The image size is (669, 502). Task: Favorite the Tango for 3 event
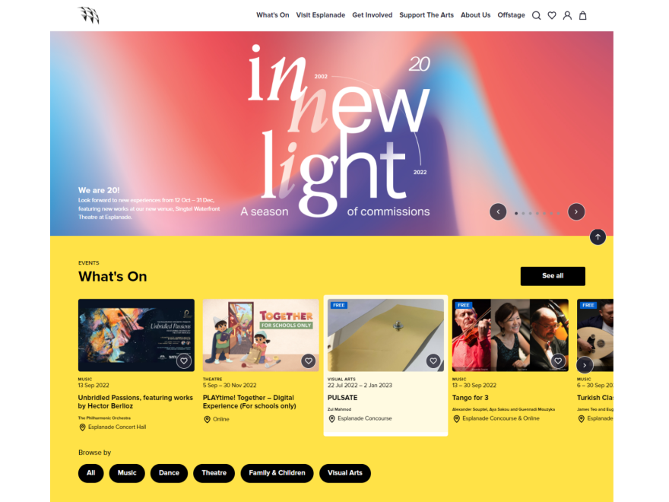click(x=558, y=361)
